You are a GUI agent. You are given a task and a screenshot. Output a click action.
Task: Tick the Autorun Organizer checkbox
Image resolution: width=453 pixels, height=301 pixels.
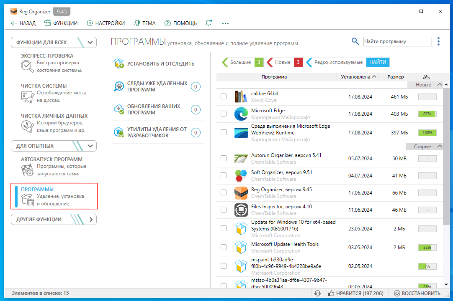point(224,158)
